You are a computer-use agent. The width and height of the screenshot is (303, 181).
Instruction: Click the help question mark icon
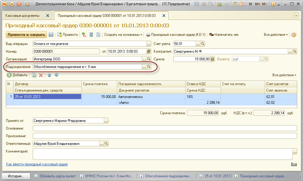tap(294, 35)
